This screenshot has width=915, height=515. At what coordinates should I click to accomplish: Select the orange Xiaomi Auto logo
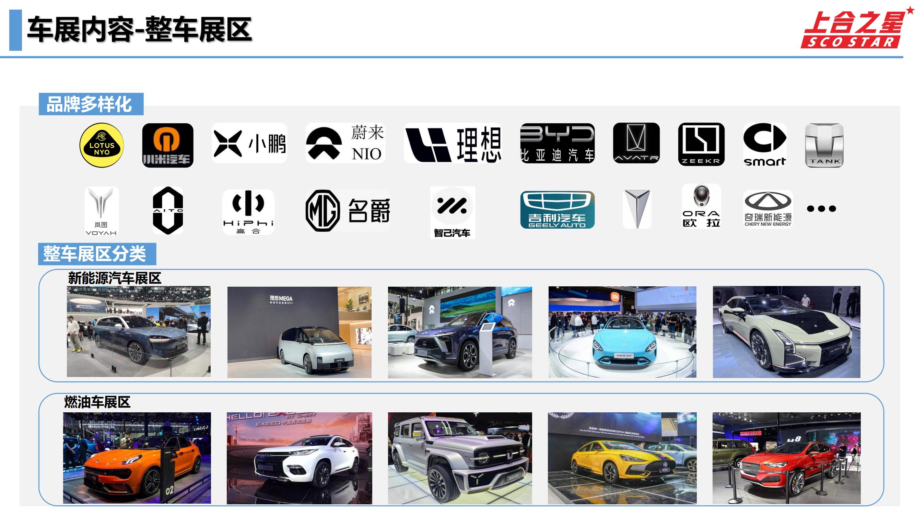coord(168,145)
